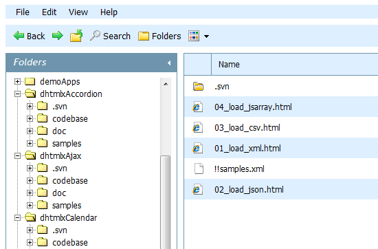Select dhtmlxCalendar tree label
The height and width of the screenshot is (249, 378).
[69, 218]
